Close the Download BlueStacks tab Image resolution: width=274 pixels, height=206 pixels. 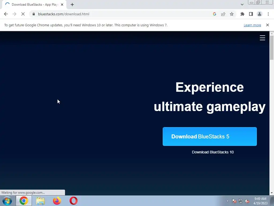[62, 5]
